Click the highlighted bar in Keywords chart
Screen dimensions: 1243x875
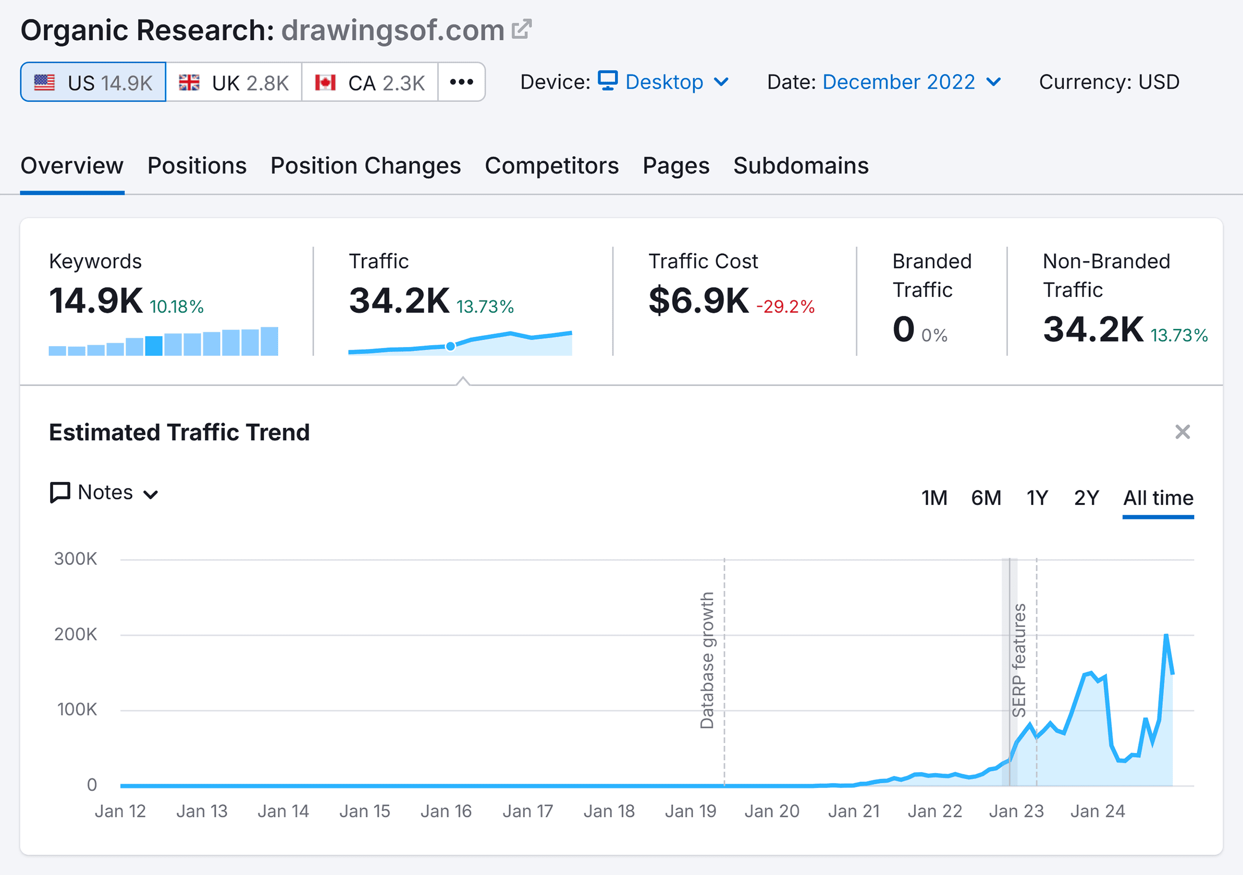click(154, 346)
